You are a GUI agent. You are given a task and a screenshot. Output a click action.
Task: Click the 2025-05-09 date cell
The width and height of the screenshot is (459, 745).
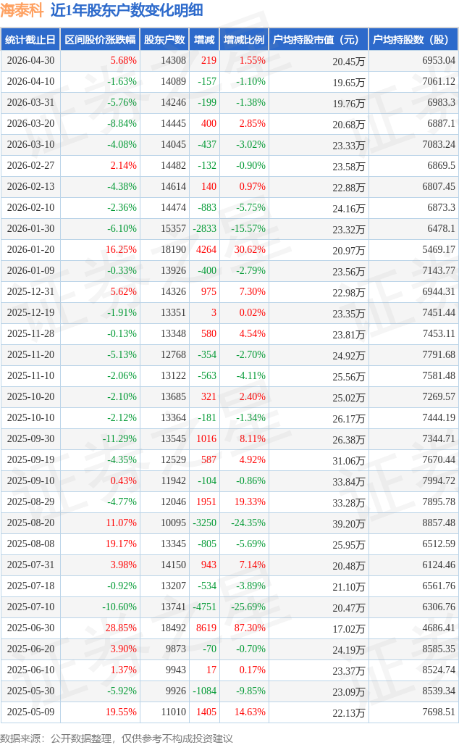pos(31,712)
